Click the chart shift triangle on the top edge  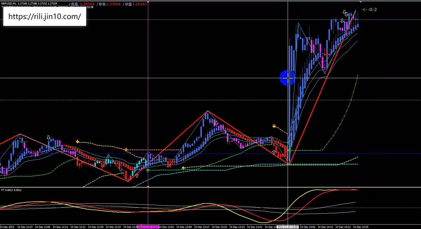pos(360,2)
